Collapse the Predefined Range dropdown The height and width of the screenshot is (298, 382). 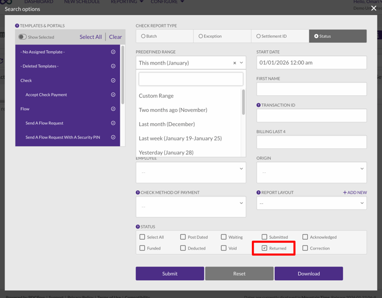241,63
